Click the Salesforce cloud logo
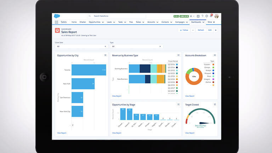Viewport: 272px width, 153px height. coord(57,16)
